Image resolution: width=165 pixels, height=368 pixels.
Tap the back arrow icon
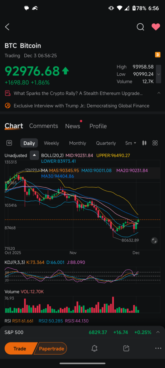click(x=7, y=27)
